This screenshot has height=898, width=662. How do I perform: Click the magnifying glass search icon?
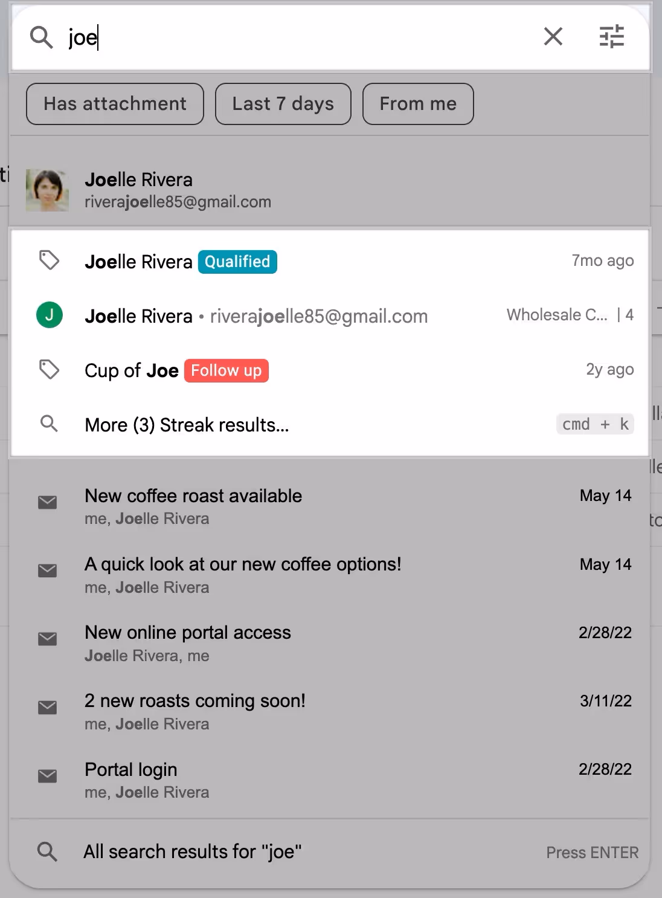pyautogui.click(x=40, y=37)
